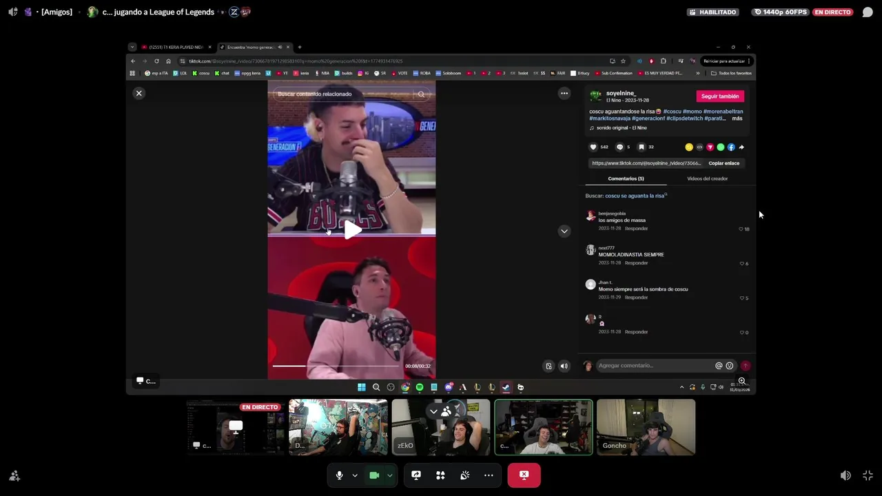Adjust stream volume speaker icon
The image size is (882, 496).
click(x=845, y=475)
